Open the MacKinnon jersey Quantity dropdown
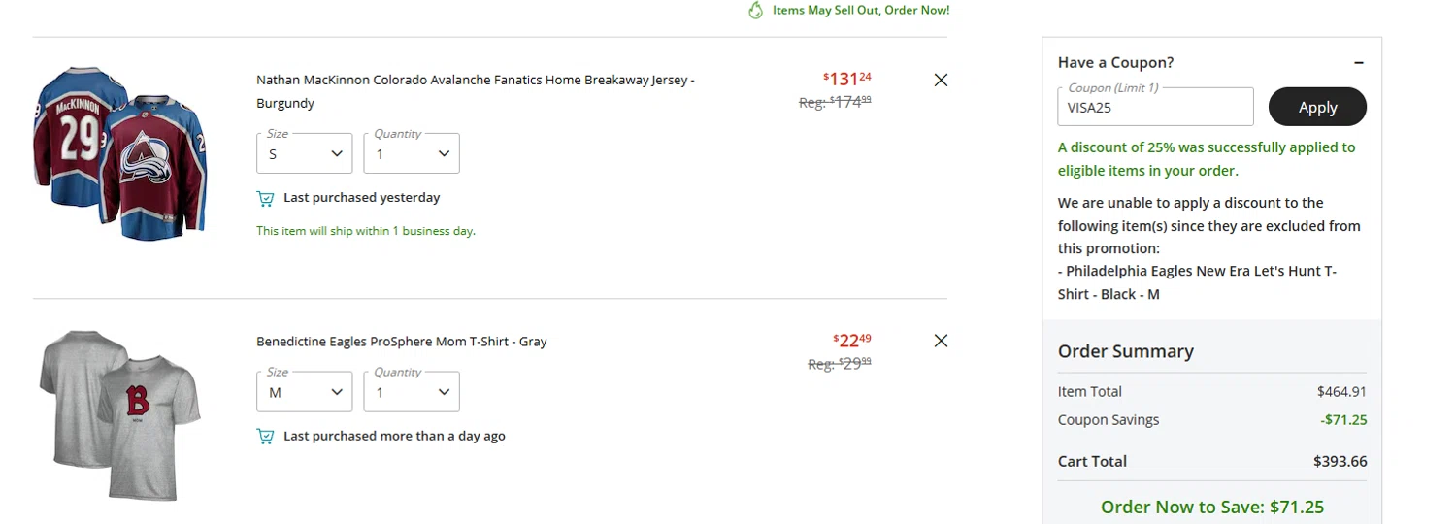1456x524 pixels. tap(412, 153)
